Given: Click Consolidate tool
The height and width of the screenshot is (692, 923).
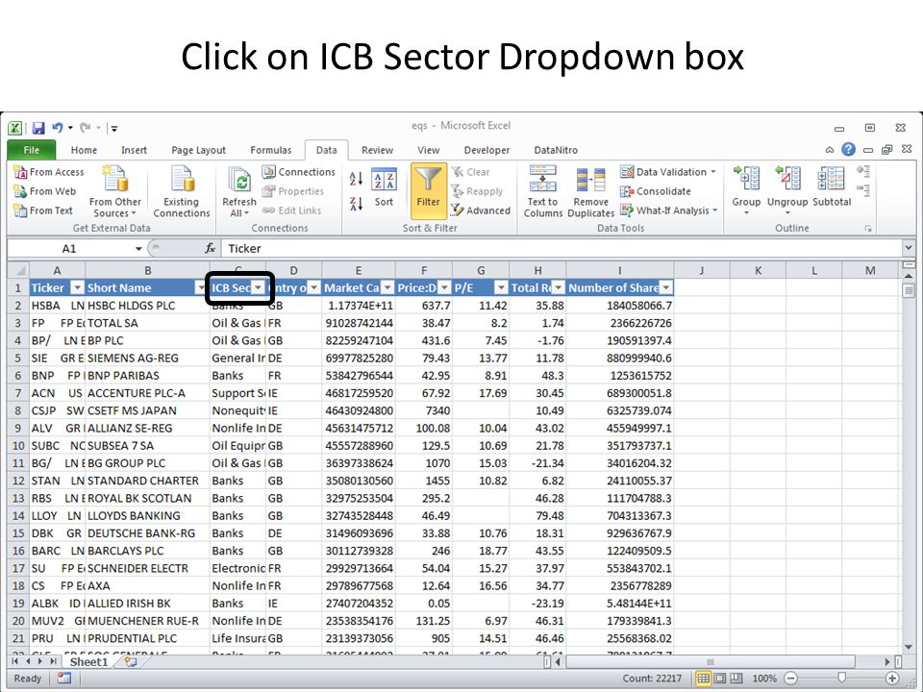Looking at the screenshot, I should pyautogui.click(x=655, y=191).
